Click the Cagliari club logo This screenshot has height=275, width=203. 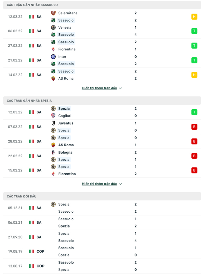(x=53, y=116)
